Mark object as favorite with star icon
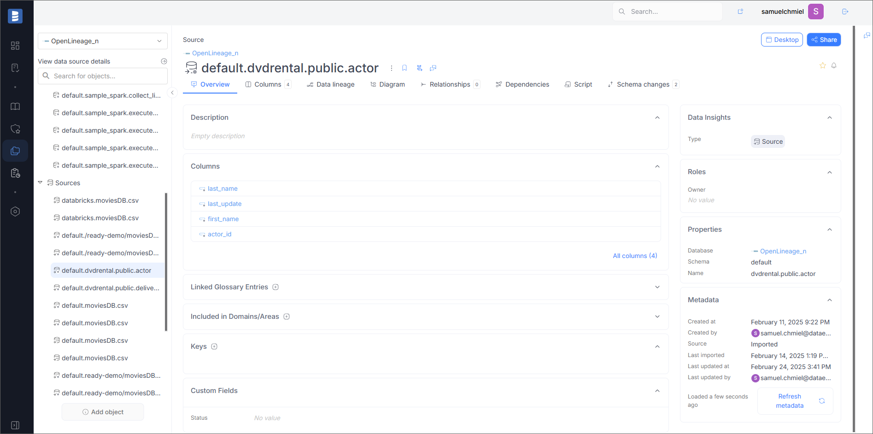Screen dimensions: 873x434 tap(823, 65)
